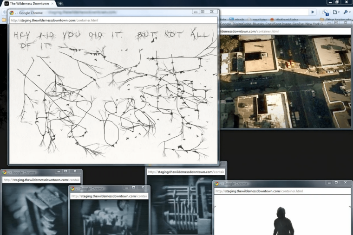353x235 pixels.
Task: Open the read later bookmark
Action: coord(257,20)
